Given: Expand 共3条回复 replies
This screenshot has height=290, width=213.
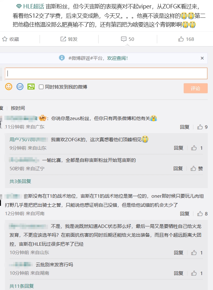Looking at the screenshot, I should (20, 181).
